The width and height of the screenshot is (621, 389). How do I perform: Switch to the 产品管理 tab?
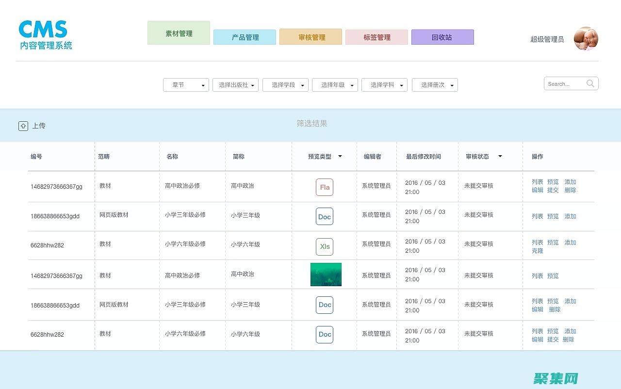[245, 37]
